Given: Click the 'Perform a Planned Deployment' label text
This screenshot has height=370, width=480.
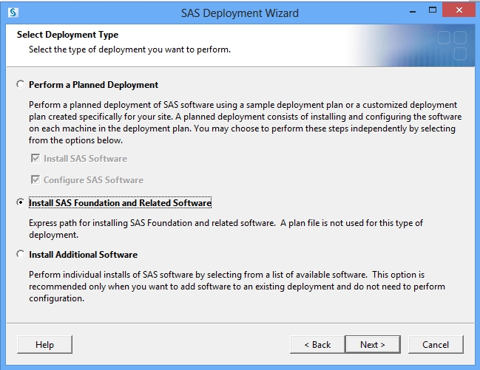Looking at the screenshot, I should tap(93, 85).
